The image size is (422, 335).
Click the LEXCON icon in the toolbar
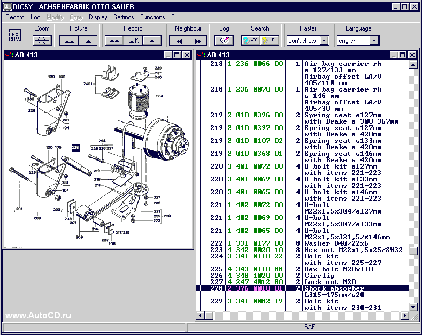point(14,35)
